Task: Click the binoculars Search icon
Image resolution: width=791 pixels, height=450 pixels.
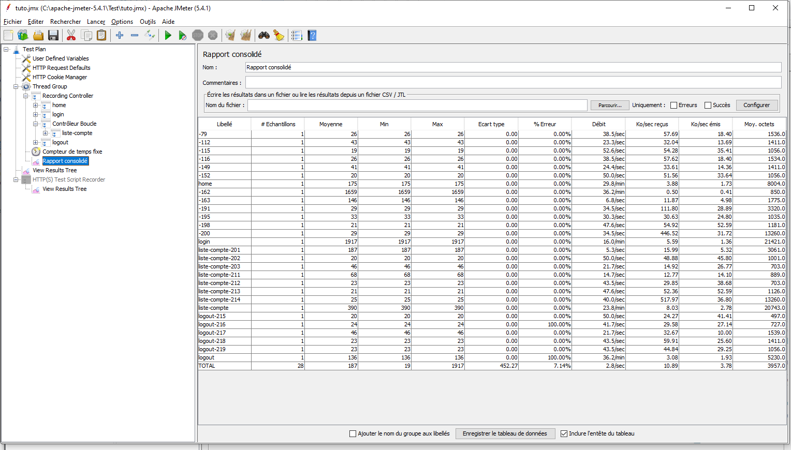Action: click(x=264, y=35)
